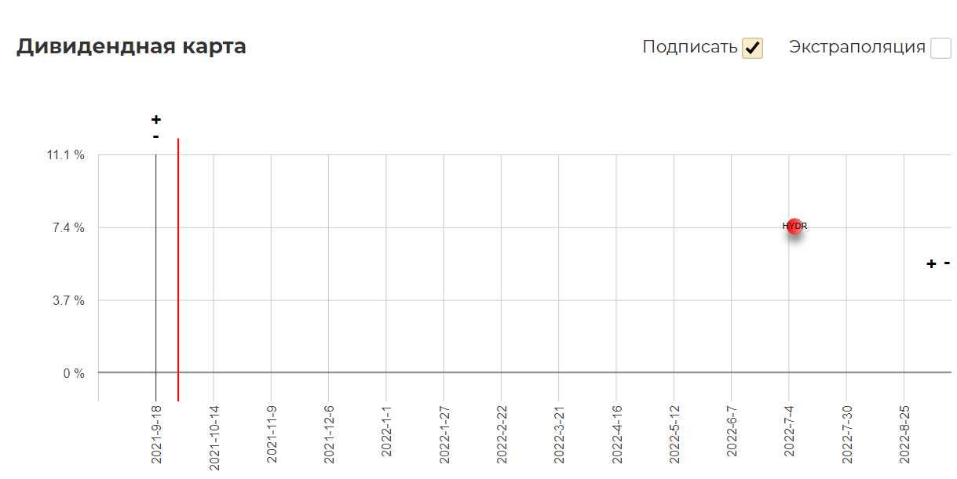Click the 11.1 % y-axis label
This screenshot has width=957, height=479.
pos(66,155)
